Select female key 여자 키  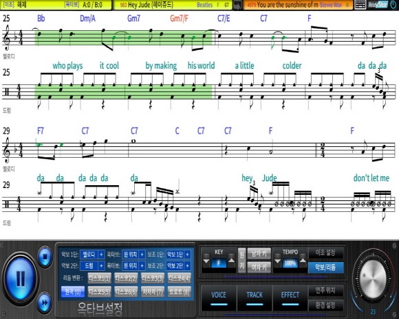pyautogui.click(x=259, y=267)
